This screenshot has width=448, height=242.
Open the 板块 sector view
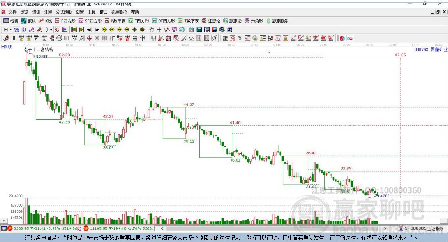(x=28, y=21)
